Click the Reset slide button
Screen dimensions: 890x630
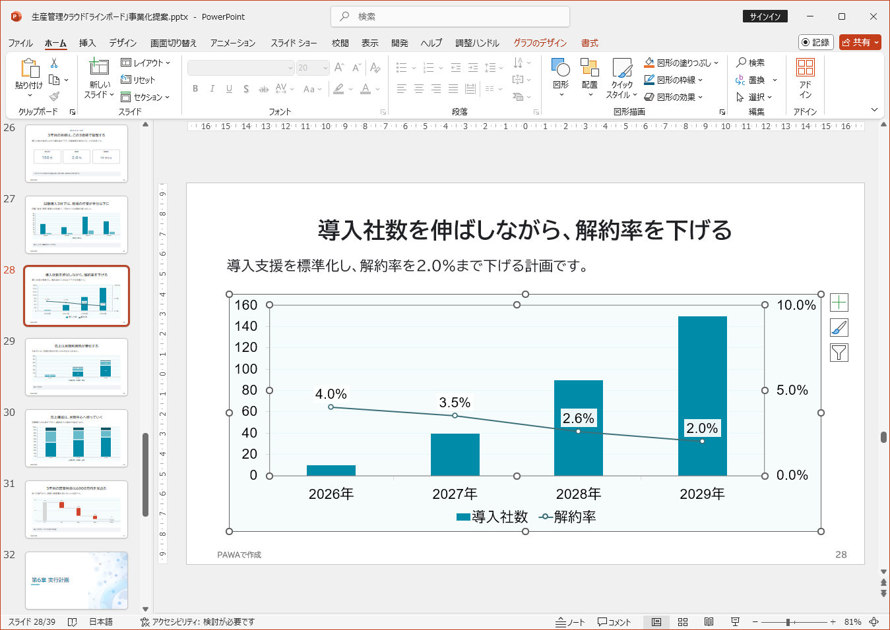[x=138, y=80]
